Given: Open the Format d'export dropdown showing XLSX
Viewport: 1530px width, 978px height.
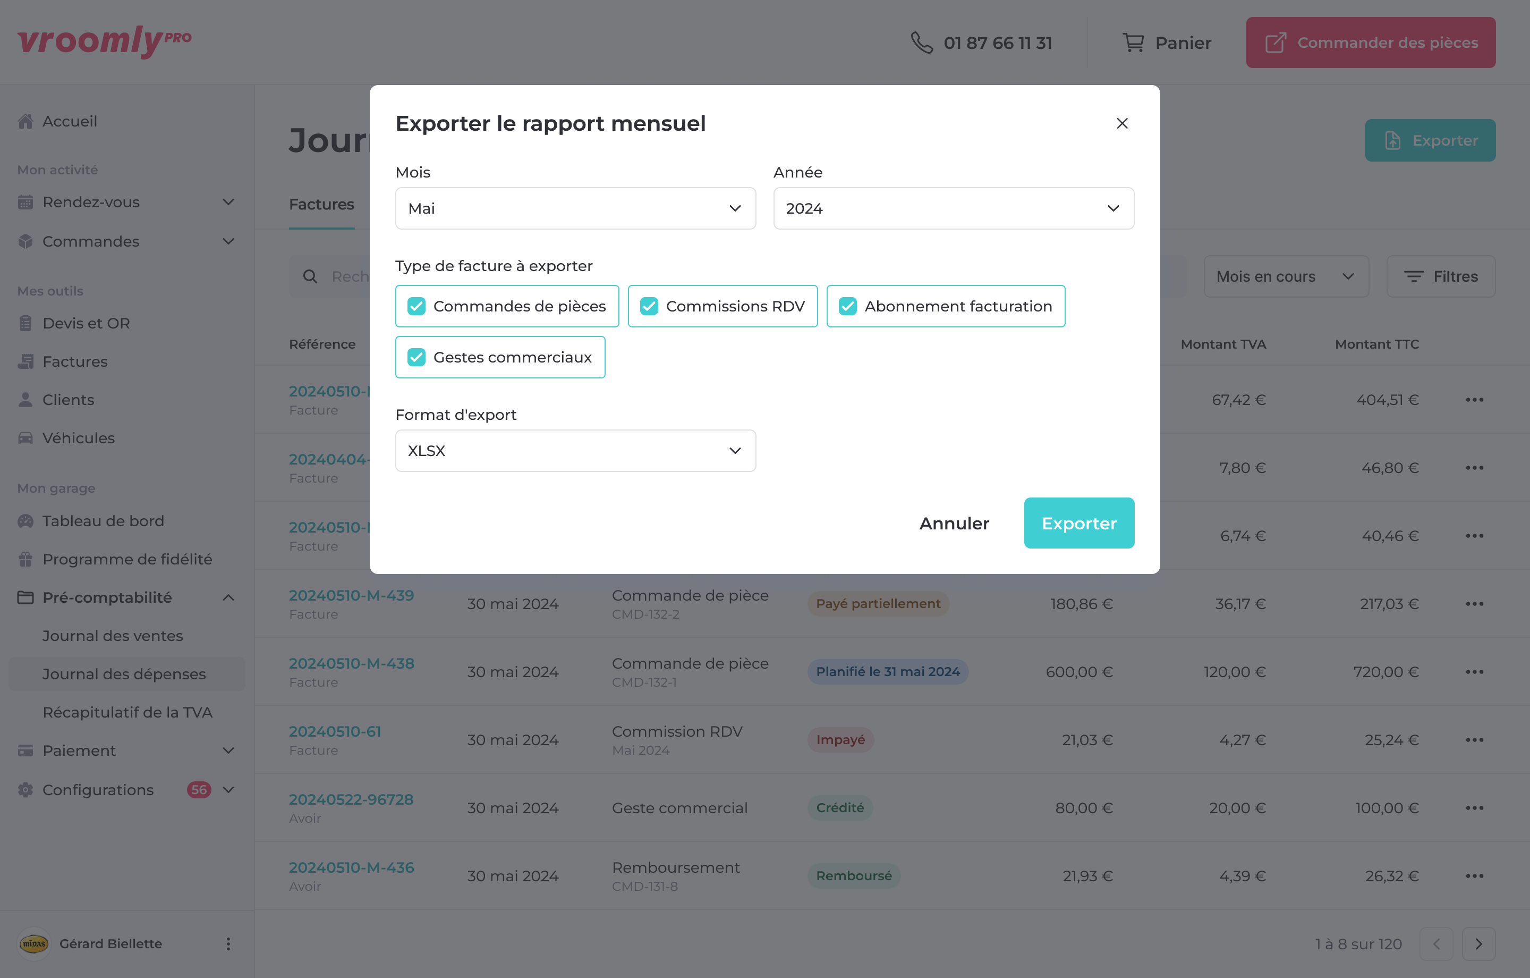Looking at the screenshot, I should click(576, 451).
